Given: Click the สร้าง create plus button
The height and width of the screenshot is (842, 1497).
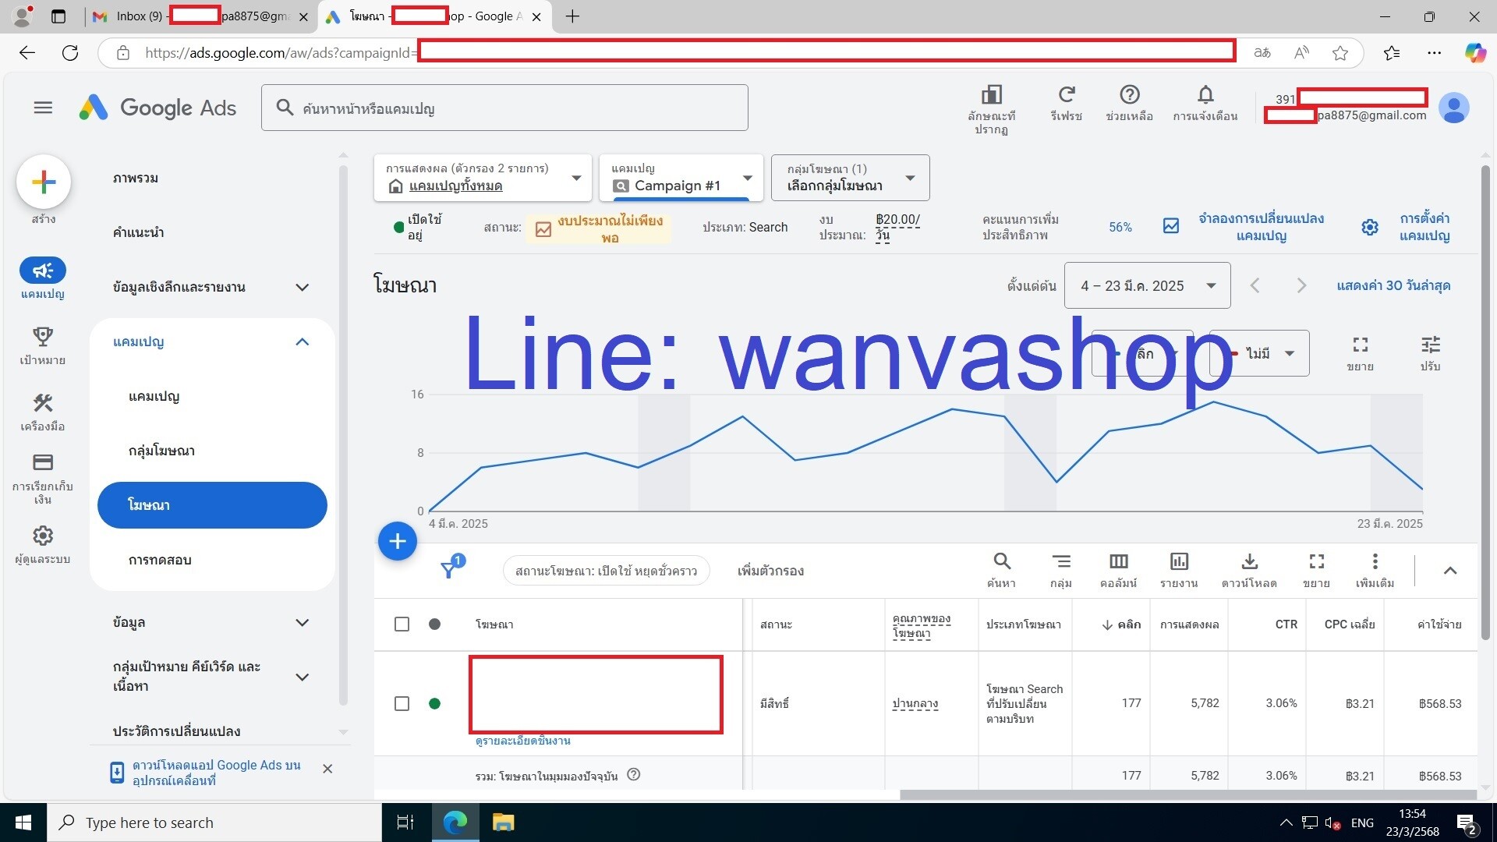Looking at the screenshot, I should click(44, 182).
